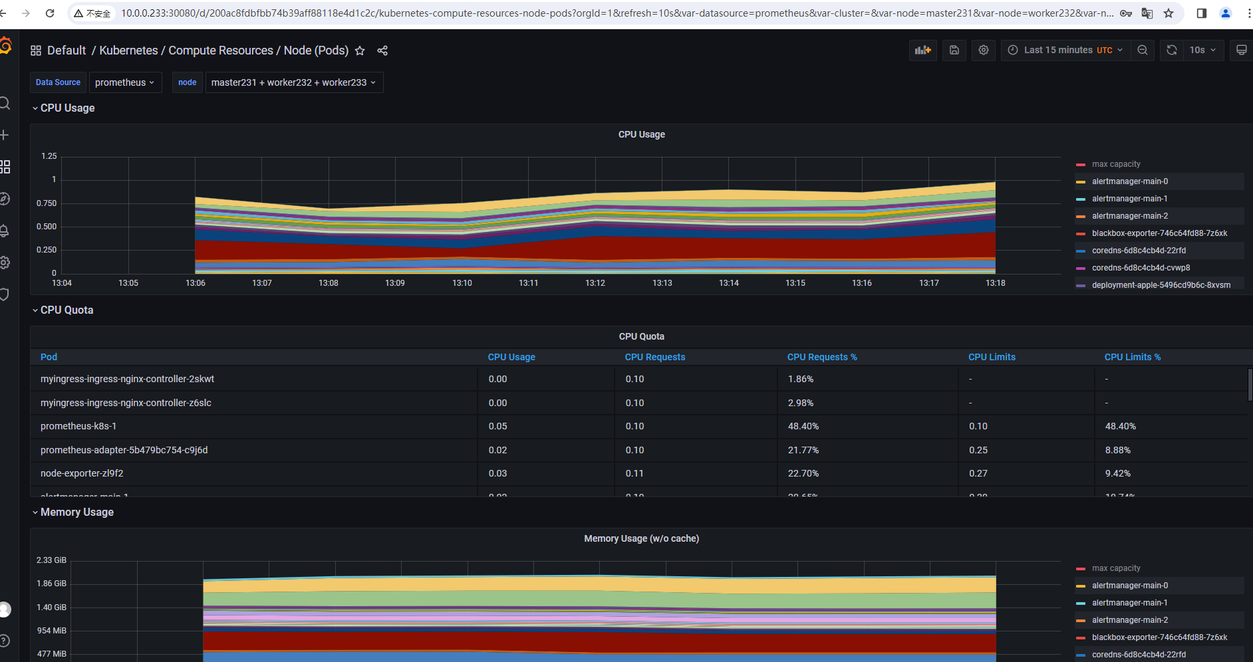Save the dashboard with the save icon
1253x662 pixels.
[x=954, y=50]
